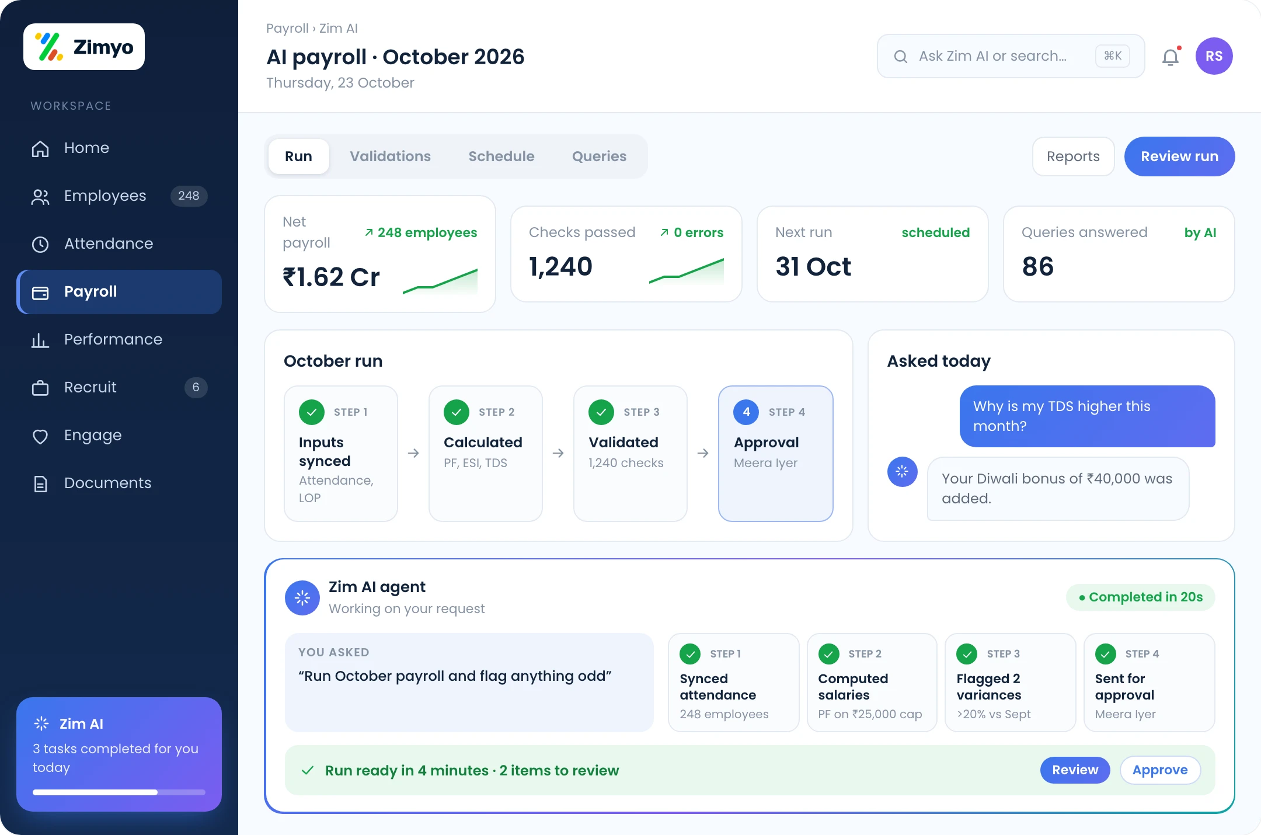Select the Validated step card
Screen dimensions: 1261x835
coord(630,454)
